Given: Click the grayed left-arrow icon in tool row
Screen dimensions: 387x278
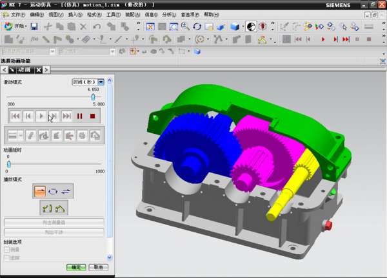Looking at the screenshot, I should (70, 135).
